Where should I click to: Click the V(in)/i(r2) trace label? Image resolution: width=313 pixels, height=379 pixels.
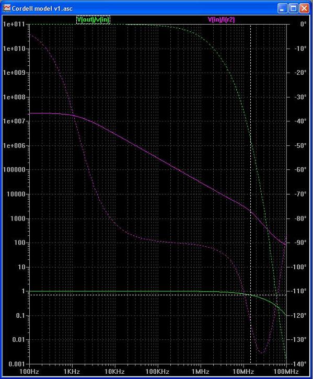click(x=221, y=19)
